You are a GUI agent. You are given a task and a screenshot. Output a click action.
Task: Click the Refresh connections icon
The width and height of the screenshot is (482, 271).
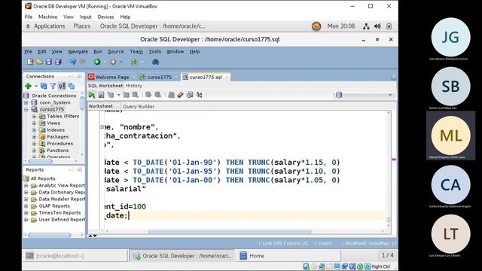click(x=44, y=86)
